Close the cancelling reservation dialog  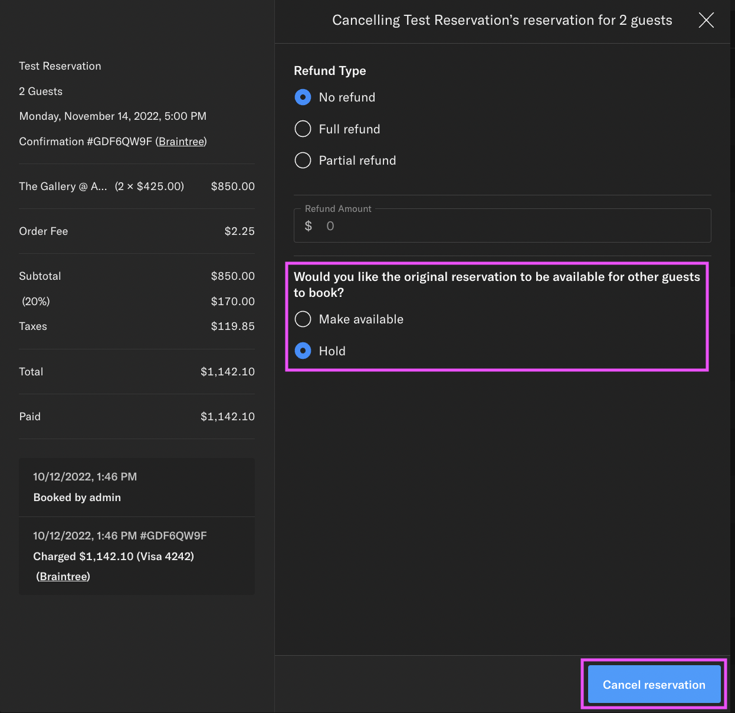click(x=706, y=19)
